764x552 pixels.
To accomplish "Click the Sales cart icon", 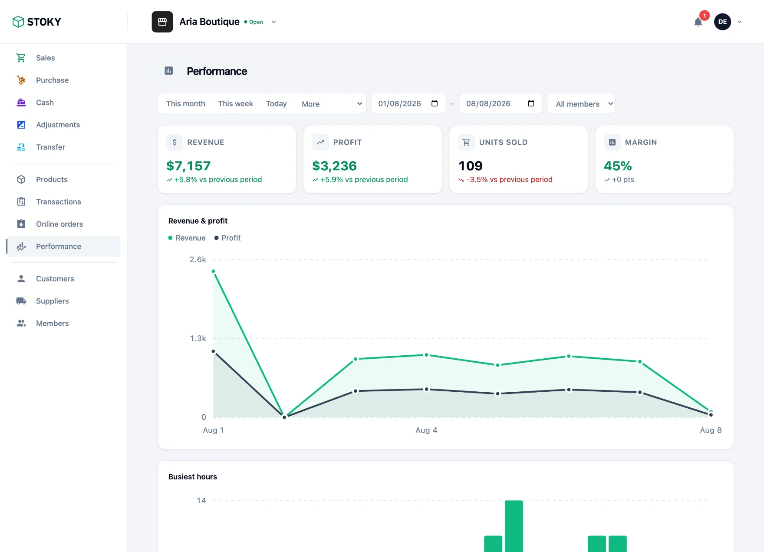I will click(x=21, y=58).
